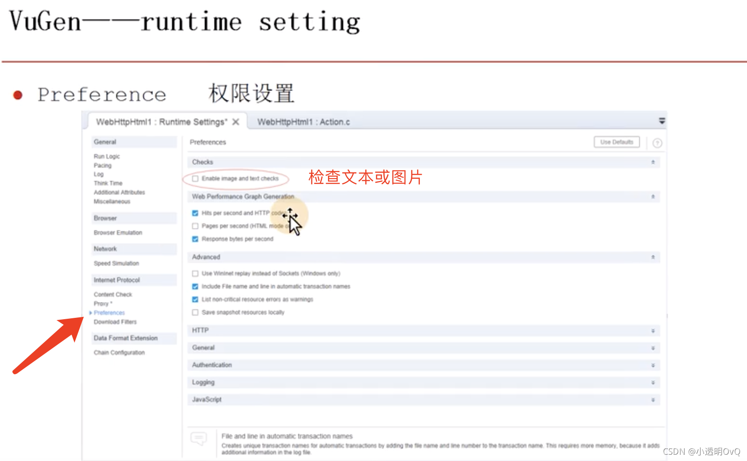Open Download Filters settings
747x461 pixels.
(115, 322)
